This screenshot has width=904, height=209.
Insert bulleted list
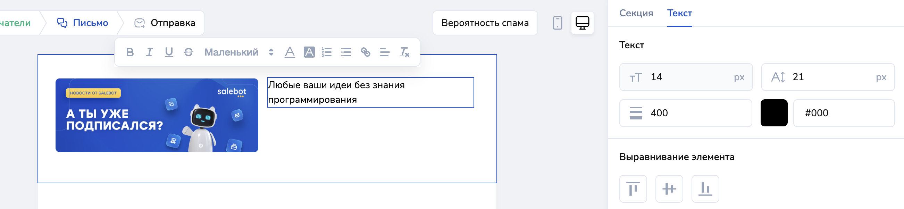pos(346,52)
